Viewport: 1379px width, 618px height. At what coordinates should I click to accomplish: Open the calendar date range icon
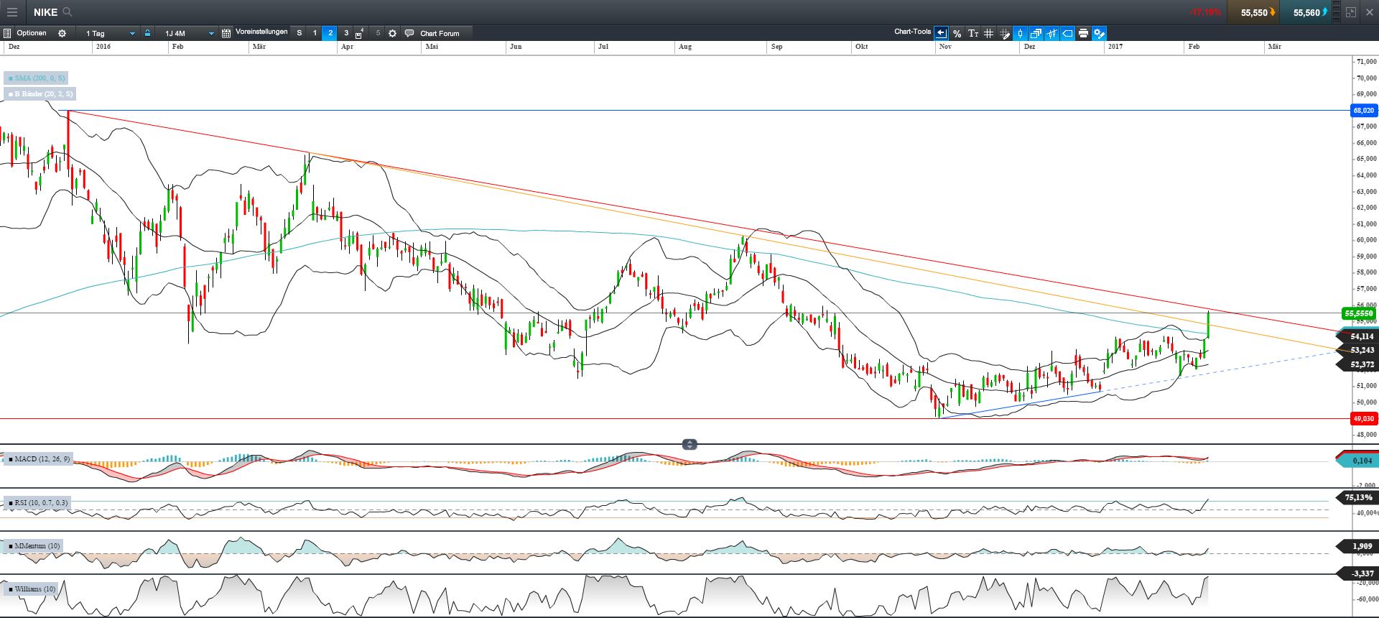pyautogui.click(x=226, y=34)
